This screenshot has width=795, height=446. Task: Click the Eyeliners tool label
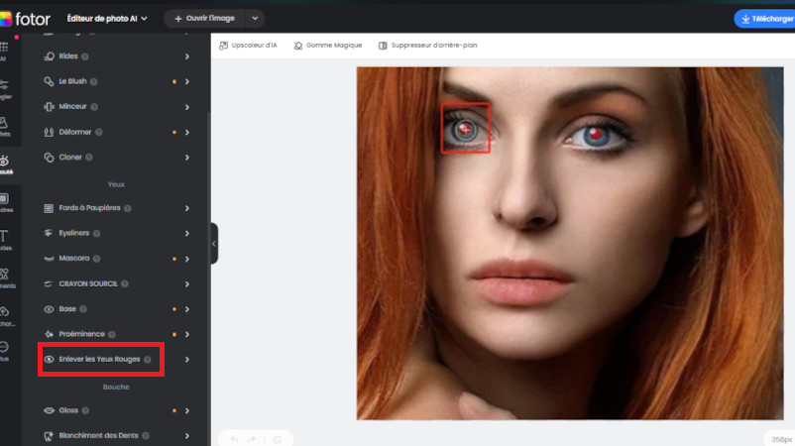click(74, 233)
